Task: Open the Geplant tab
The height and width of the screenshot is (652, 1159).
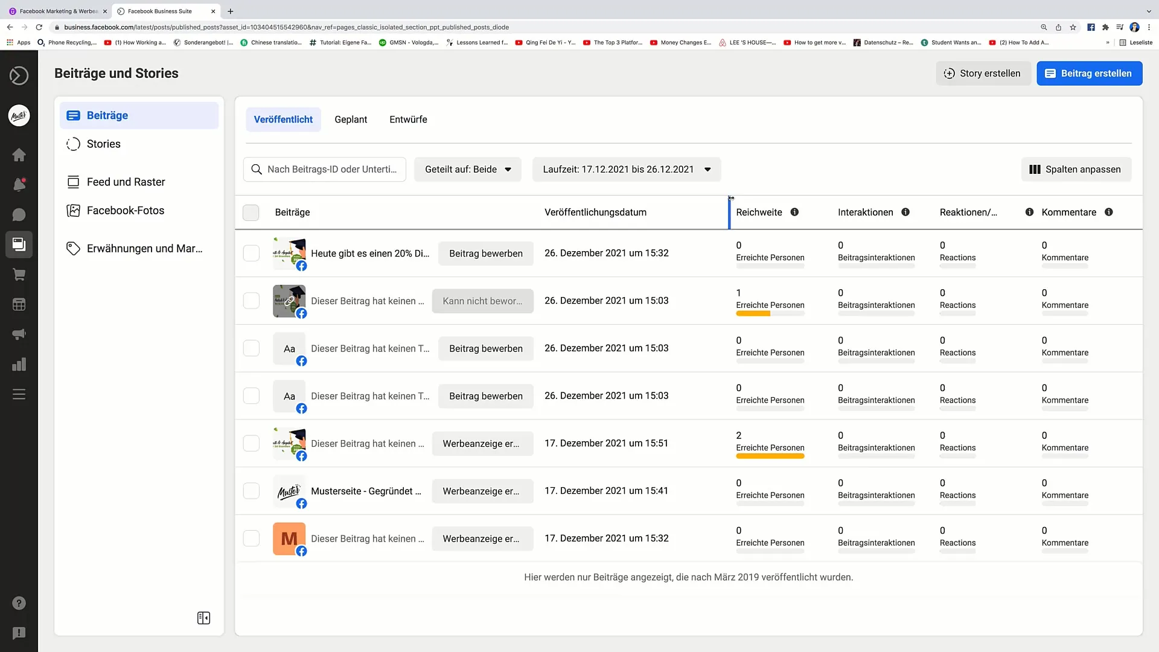Action: coord(350,120)
